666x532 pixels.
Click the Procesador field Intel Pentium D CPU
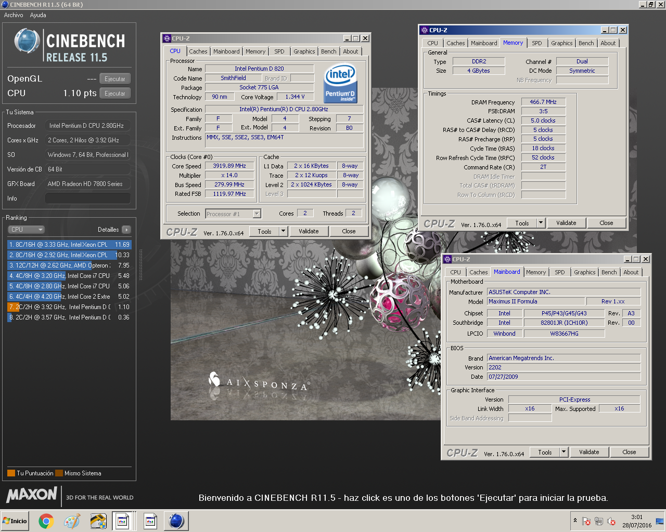(88, 126)
